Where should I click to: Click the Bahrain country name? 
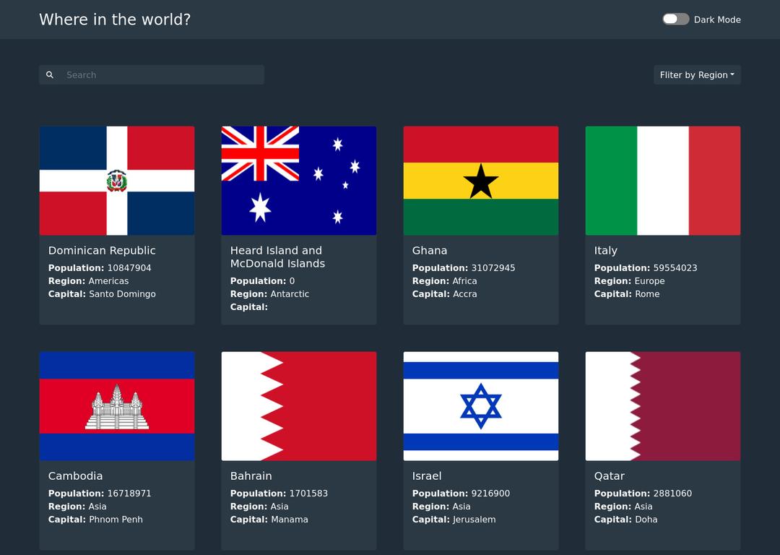coord(251,476)
